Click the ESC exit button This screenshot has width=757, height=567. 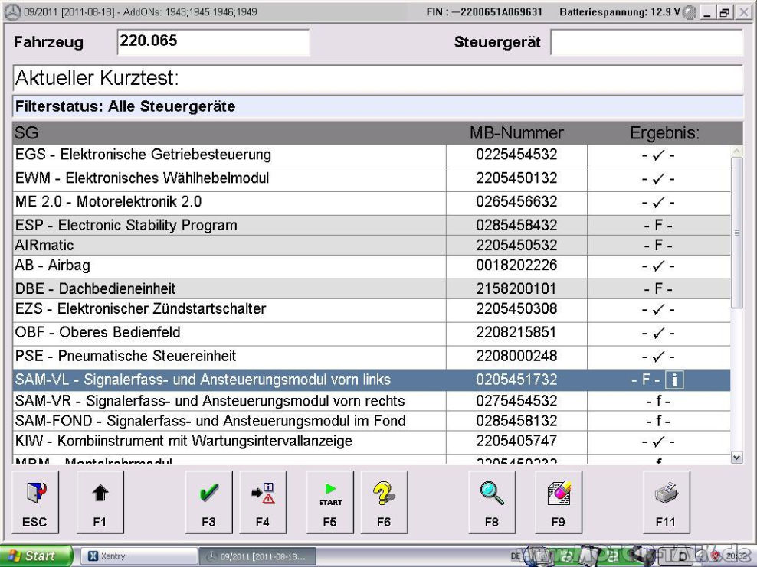tap(35, 502)
